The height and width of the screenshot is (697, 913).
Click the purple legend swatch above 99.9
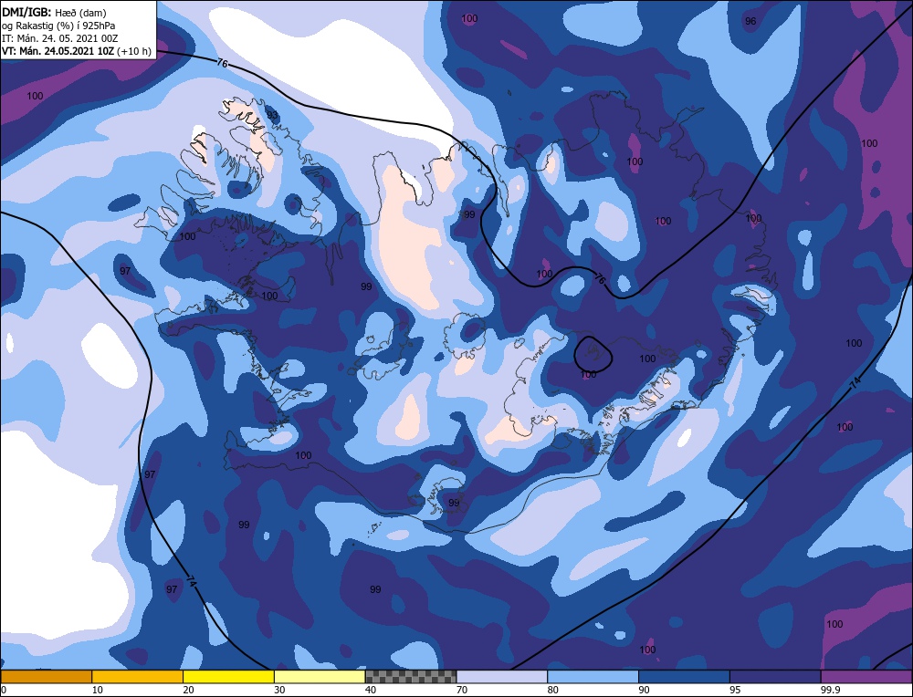(x=866, y=677)
